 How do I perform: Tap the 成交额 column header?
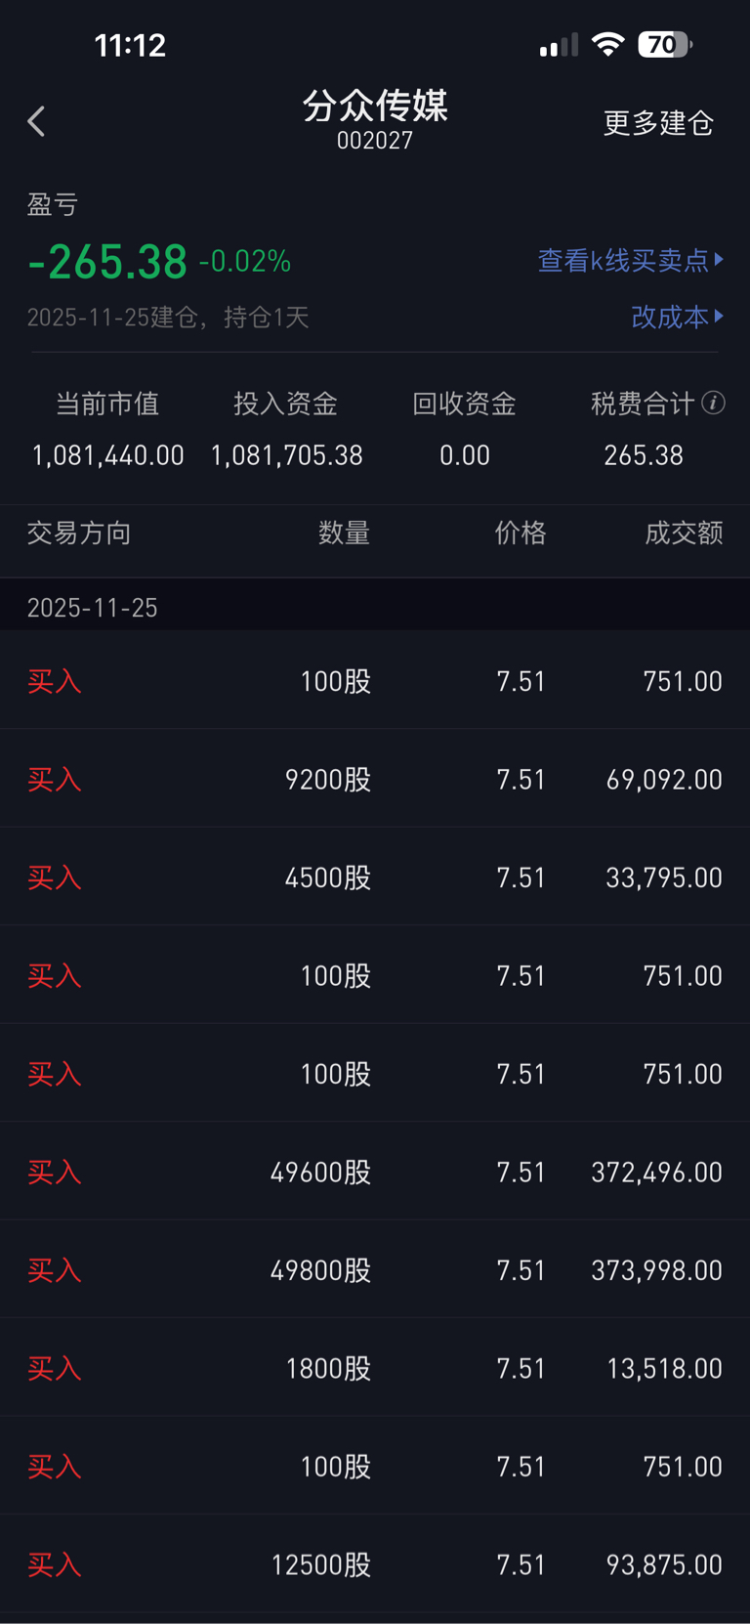pyautogui.click(x=684, y=533)
